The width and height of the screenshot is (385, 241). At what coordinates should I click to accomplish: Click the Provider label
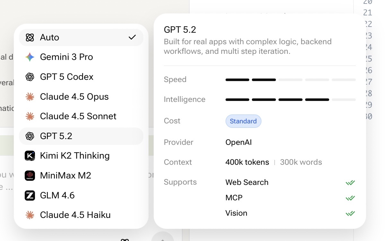pos(179,142)
